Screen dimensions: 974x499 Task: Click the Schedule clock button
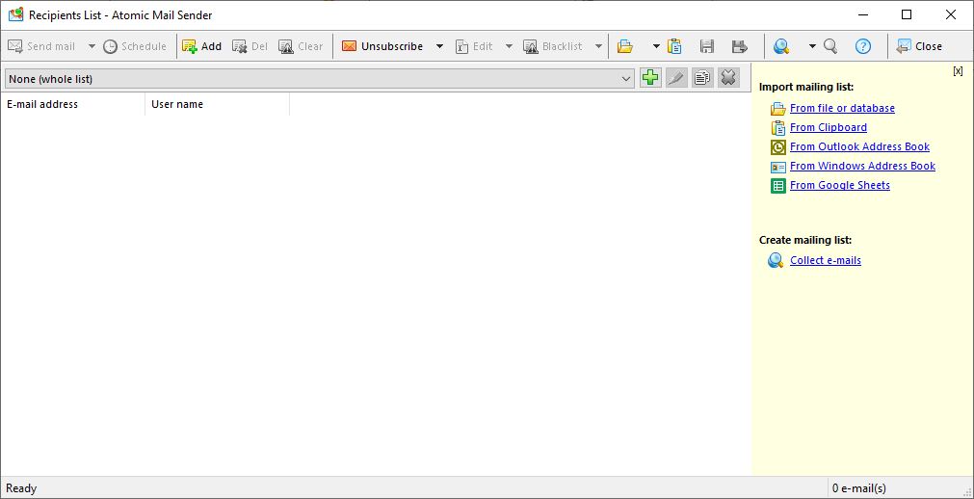pos(135,46)
